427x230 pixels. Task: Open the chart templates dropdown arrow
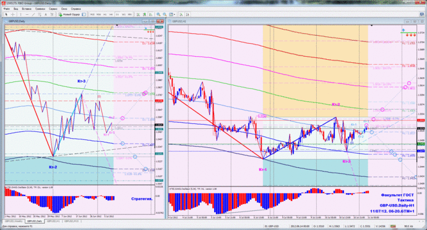175,14
